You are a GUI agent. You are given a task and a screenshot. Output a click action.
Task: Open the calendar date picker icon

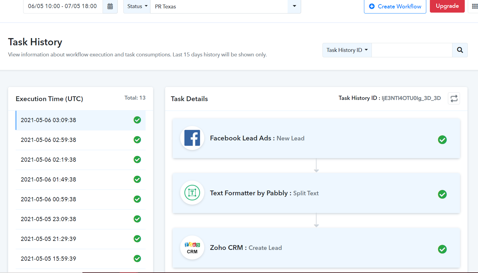pyautogui.click(x=110, y=6)
